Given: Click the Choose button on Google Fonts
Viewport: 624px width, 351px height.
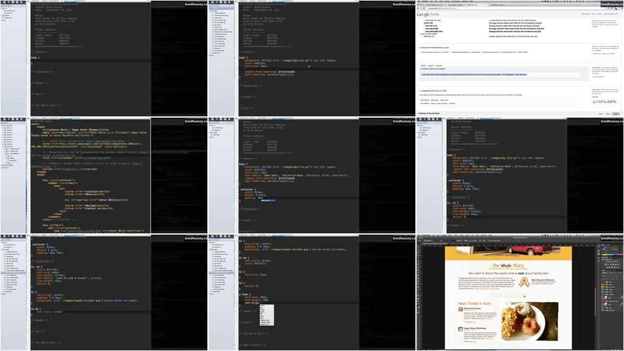Looking at the screenshot, I should pyautogui.click(x=601, y=114).
